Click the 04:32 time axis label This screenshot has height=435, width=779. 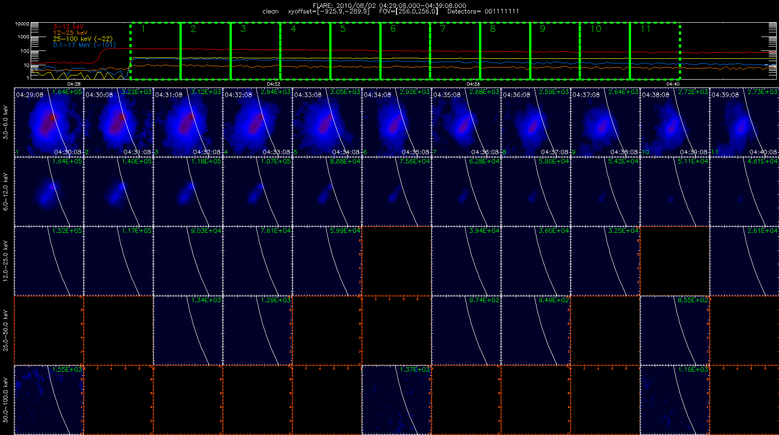(274, 84)
